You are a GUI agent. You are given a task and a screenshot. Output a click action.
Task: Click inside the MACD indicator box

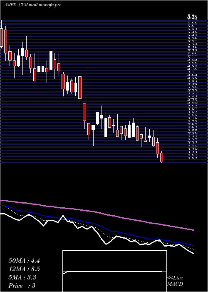[x=114, y=271]
